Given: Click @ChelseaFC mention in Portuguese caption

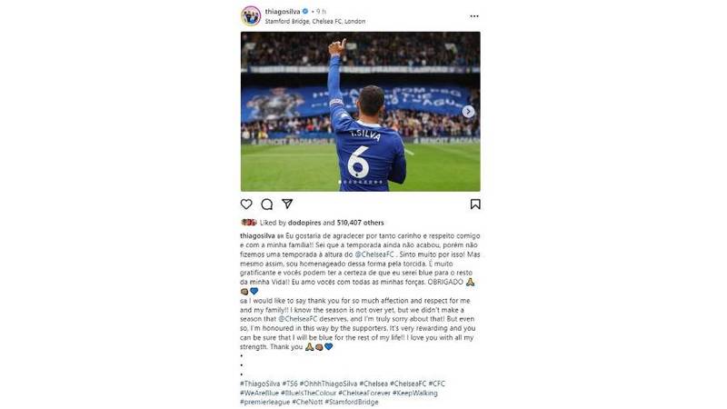Looking at the screenshot, I should point(374,254).
